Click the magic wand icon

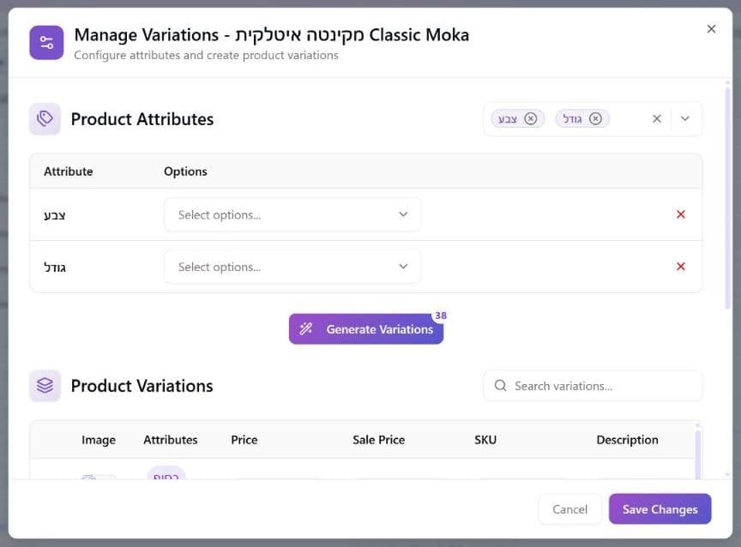[306, 328]
